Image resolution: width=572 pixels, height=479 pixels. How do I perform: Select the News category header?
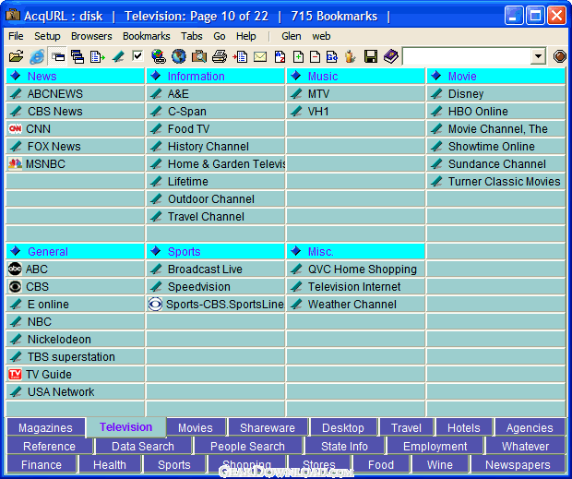(x=76, y=76)
